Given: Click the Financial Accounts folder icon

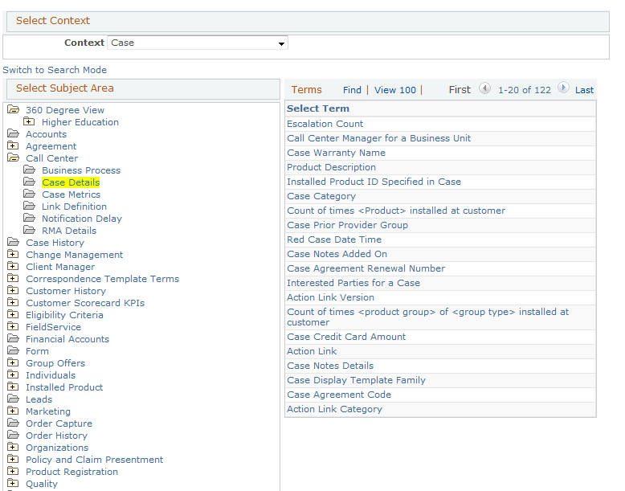Looking at the screenshot, I should pyautogui.click(x=13, y=338).
